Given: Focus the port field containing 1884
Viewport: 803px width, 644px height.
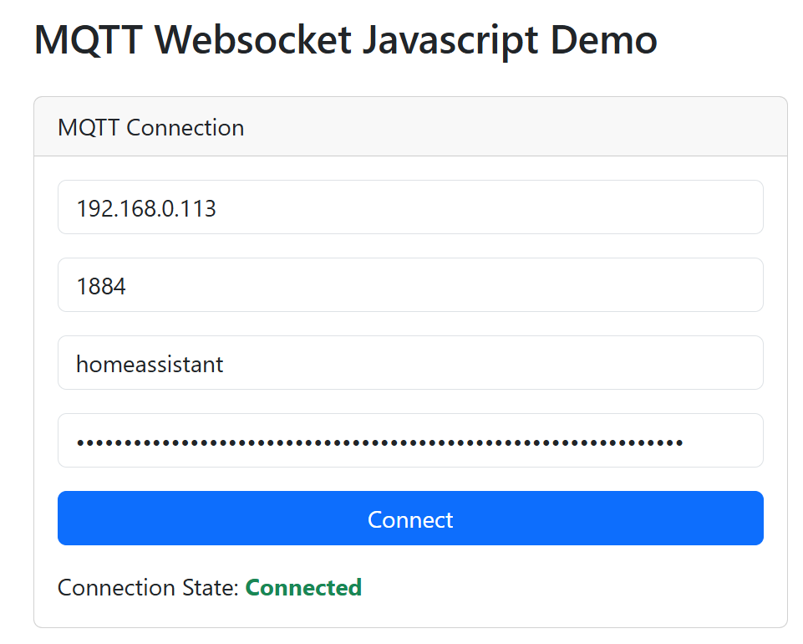Looking at the screenshot, I should tap(409, 285).
